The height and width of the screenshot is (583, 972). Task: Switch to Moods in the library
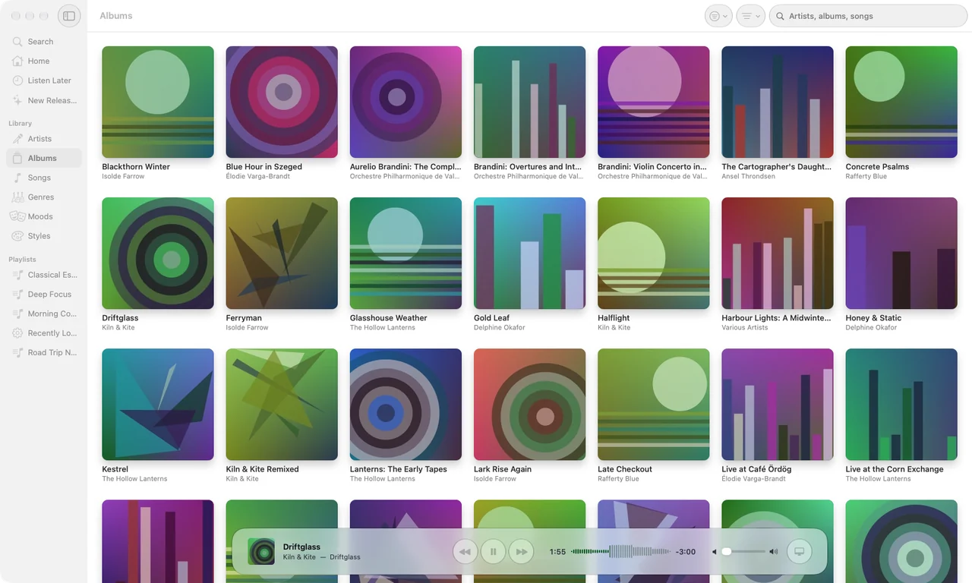[x=44, y=216]
